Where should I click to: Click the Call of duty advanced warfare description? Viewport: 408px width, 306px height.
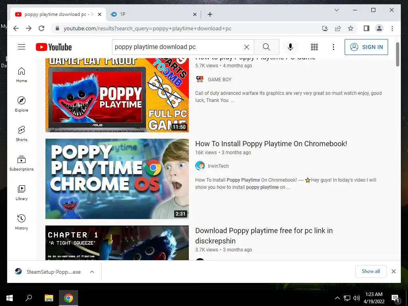click(288, 96)
